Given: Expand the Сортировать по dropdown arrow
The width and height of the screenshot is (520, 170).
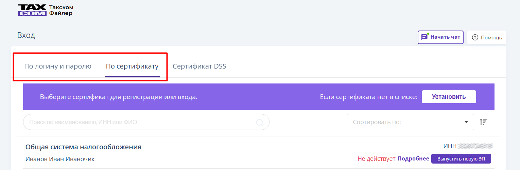Looking at the screenshot, I should click(466, 122).
